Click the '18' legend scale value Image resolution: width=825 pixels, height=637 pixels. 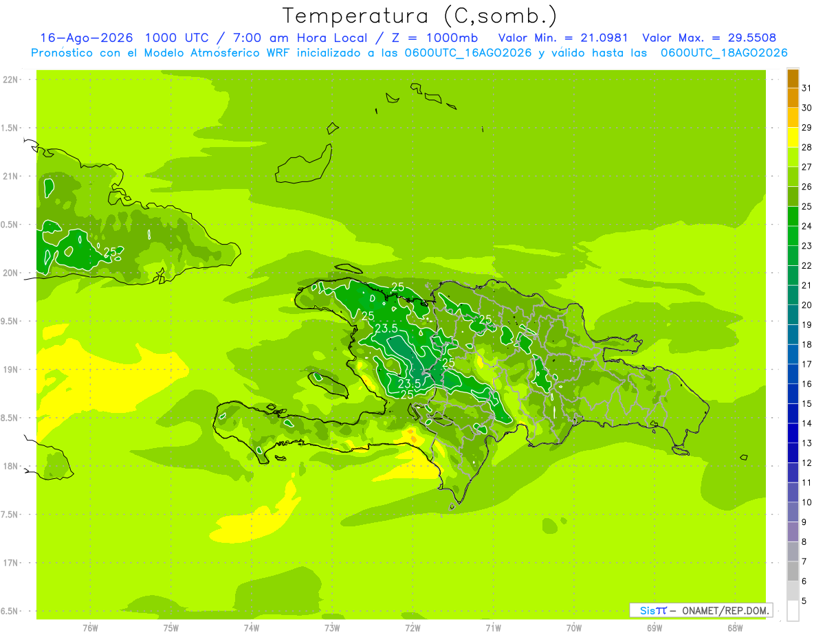pyautogui.click(x=806, y=344)
